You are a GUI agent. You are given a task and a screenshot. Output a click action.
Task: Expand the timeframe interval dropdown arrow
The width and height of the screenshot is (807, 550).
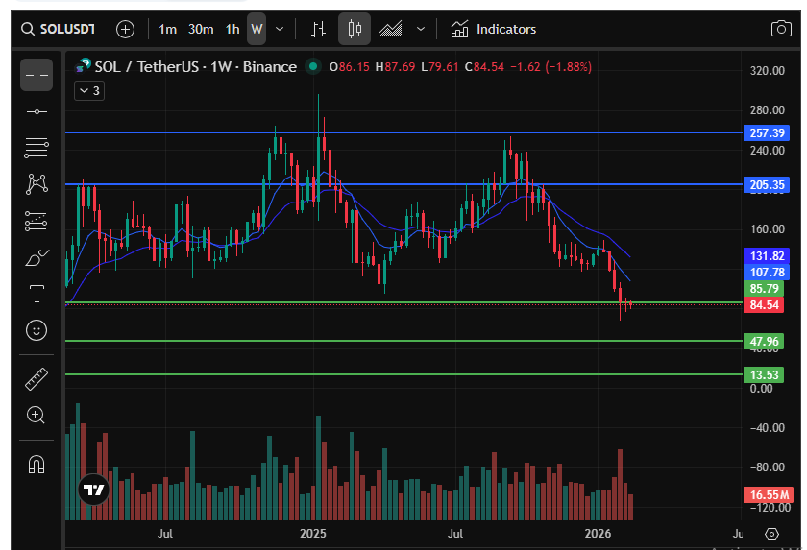[x=280, y=30]
